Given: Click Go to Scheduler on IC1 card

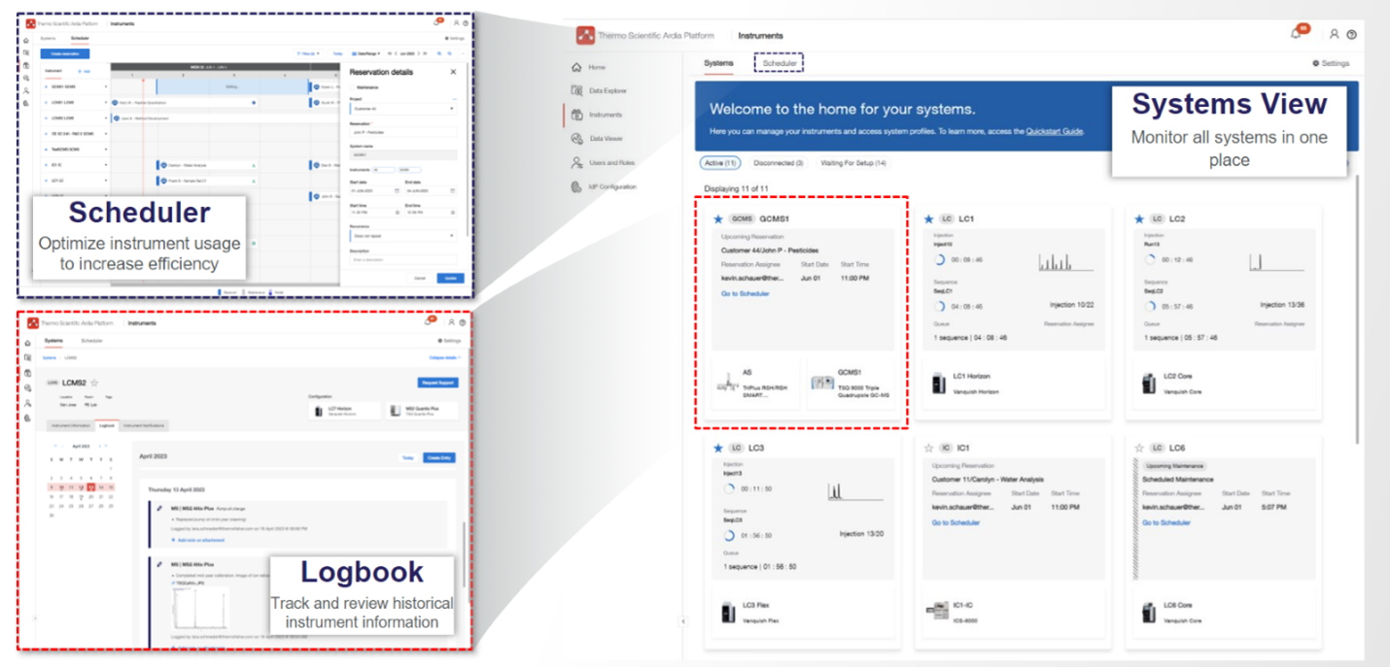Looking at the screenshot, I should click(x=956, y=522).
